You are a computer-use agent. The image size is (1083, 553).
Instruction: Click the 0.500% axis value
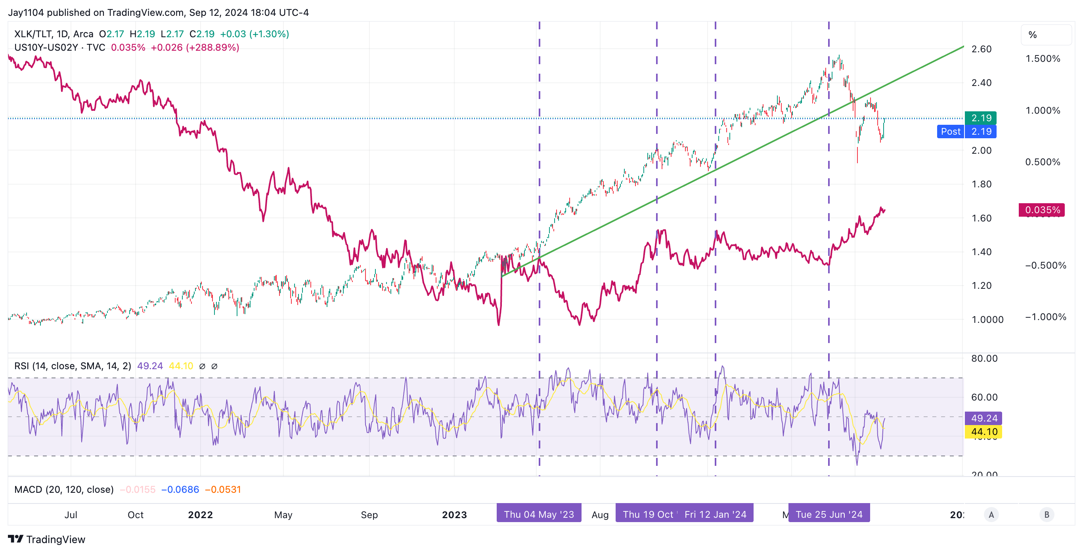pos(1043,162)
